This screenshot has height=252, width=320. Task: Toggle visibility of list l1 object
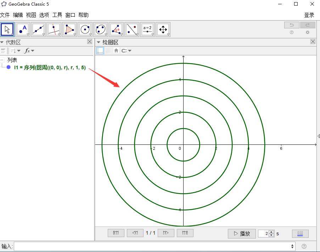[x=9, y=67]
